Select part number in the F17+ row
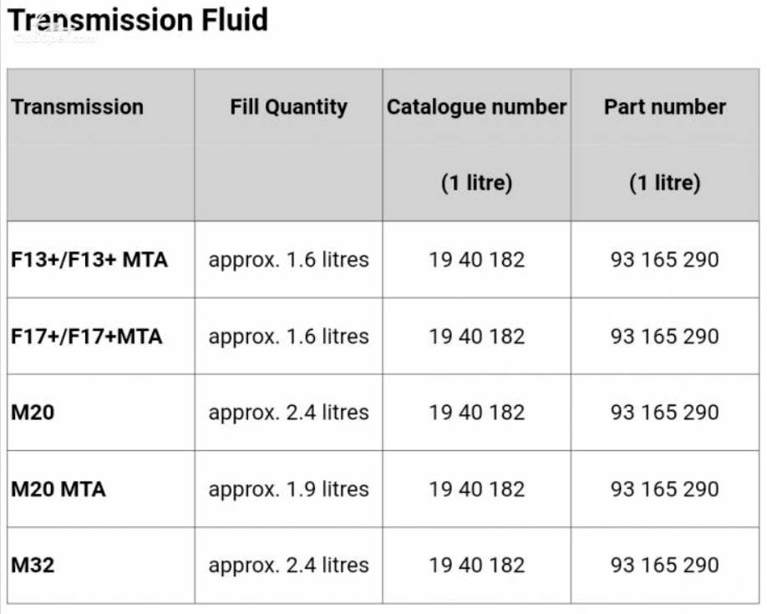The height and width of the screenshot is (614, 767). click(x=665, y=337)
